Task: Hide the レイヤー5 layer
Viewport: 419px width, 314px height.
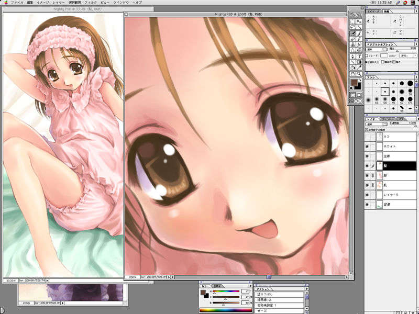Action: coord(367,195)
